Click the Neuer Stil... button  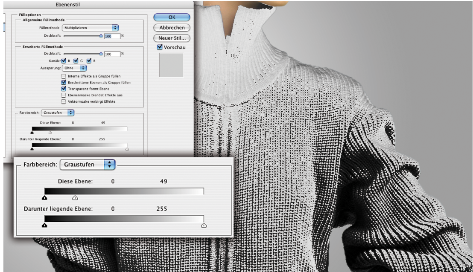[x=172, y=38]
